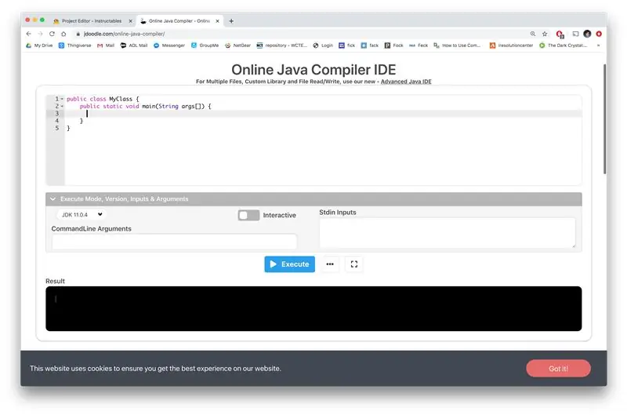The image size is (627, 415).
Task: Click line number 5 in gutter
Action: (56, 128)
